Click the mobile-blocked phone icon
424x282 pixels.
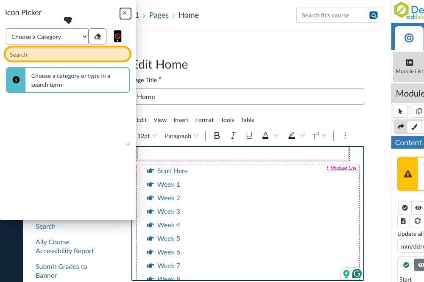(x=117, y=37)
